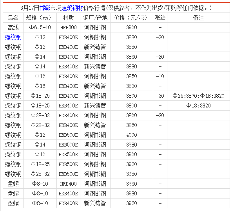Click the 材质 column header
This screenshot has height=211, width=232.
click(68, 18)
